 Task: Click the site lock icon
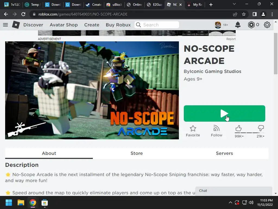tap(34, 14)
